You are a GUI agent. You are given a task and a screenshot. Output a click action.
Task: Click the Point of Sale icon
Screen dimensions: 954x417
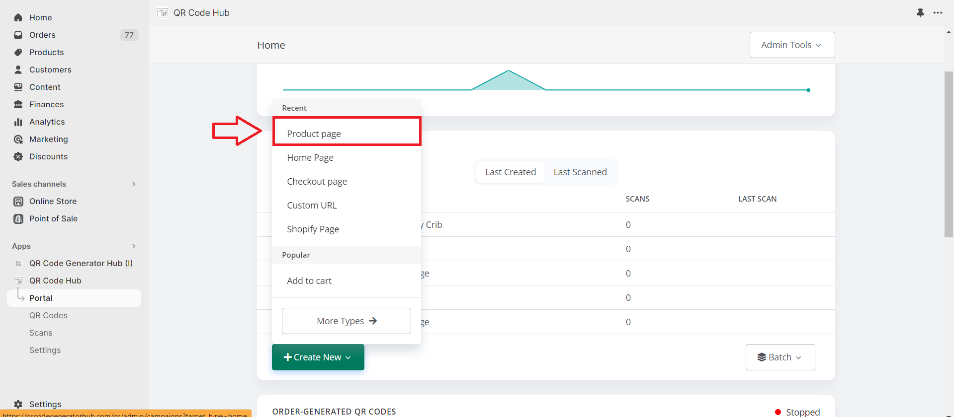[18, 218]
